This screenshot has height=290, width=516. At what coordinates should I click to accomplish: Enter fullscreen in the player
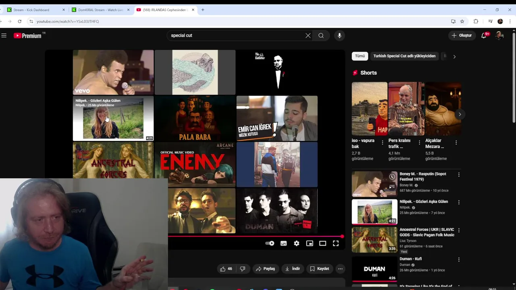(336, 243)
